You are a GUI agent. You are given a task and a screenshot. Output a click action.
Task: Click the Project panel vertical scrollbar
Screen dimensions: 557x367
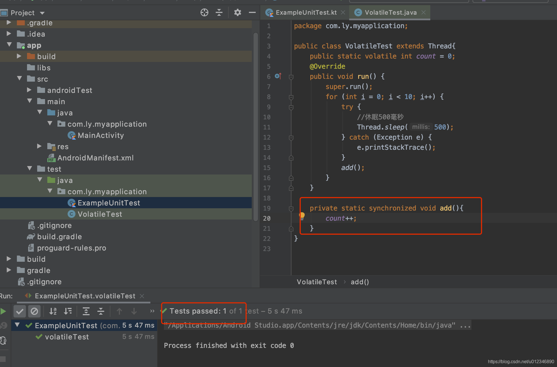click(x=255, y=127)
